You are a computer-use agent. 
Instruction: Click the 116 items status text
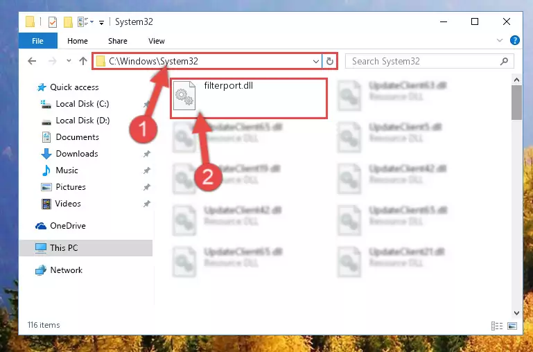click(x=44, y=325)
